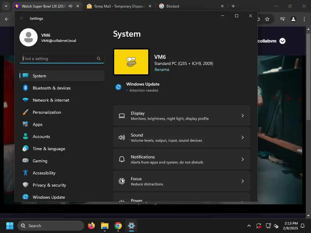
Task: Switch to the Temp Mail tab
Action: (119, 6)
